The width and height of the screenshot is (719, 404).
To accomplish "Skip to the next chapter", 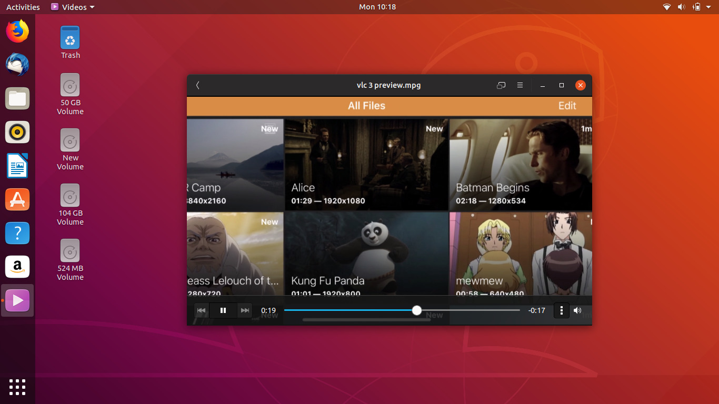I will pos(244,310).
